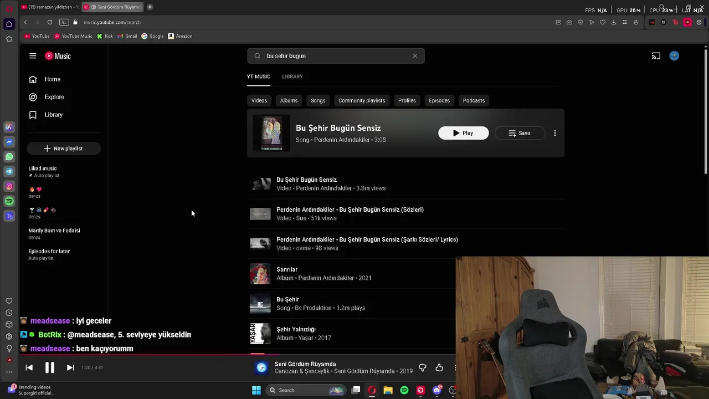
Task: Open Telegram in the browser sidebar
Action: point(9,172)
